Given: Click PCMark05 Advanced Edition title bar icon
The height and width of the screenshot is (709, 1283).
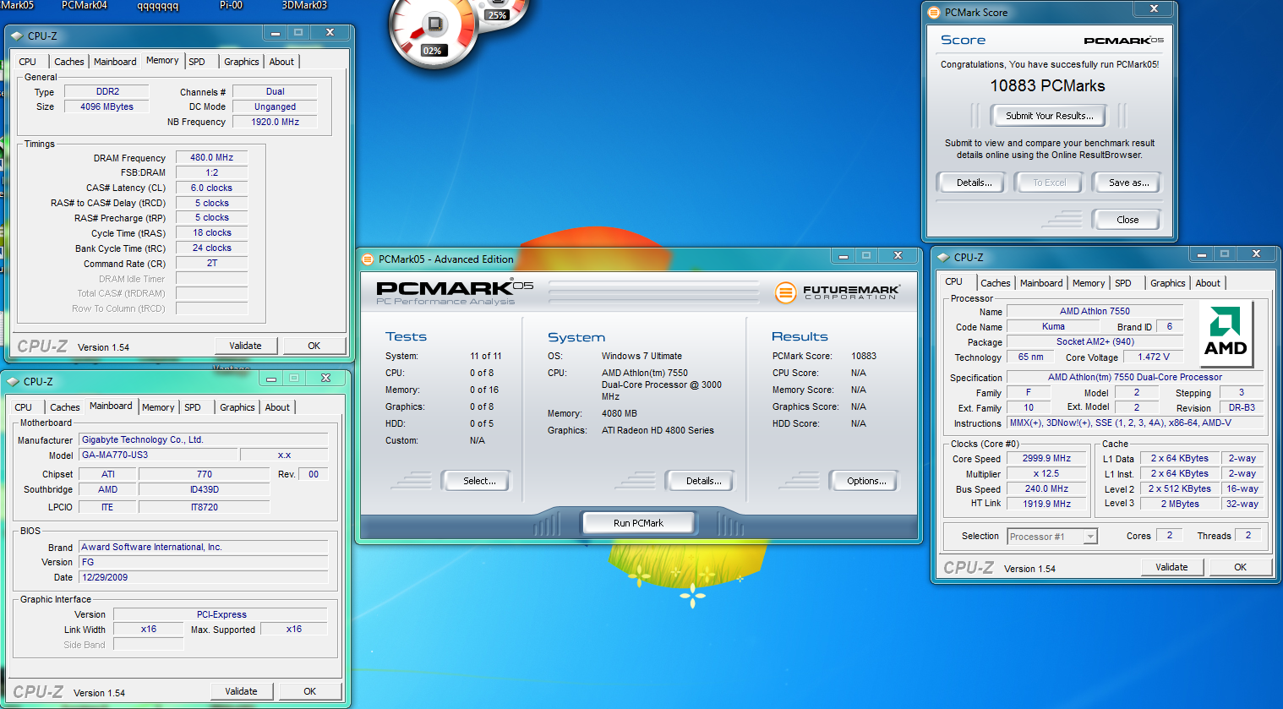Looking at the screenshot, I should tap(368, 259).
